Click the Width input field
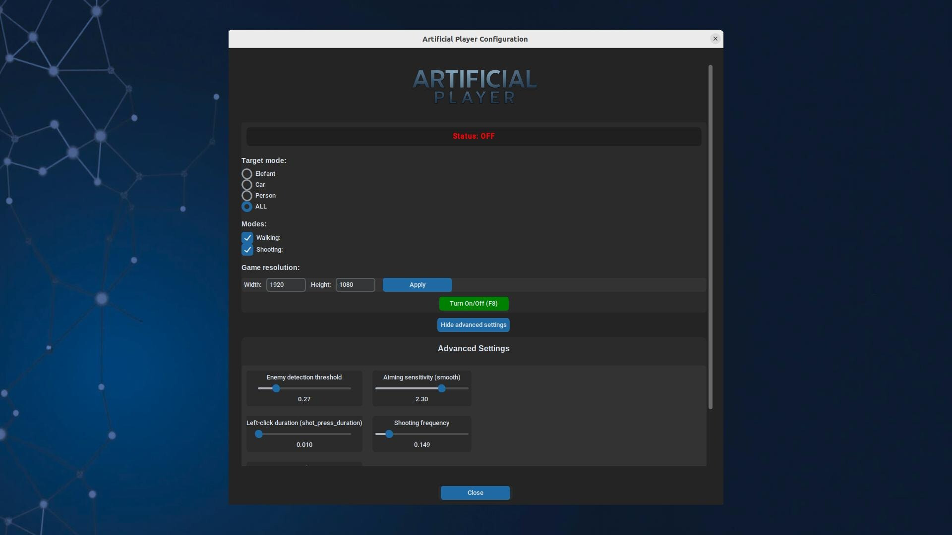The width and height of the screenshot is (952, 535). (x=286, y=285)
